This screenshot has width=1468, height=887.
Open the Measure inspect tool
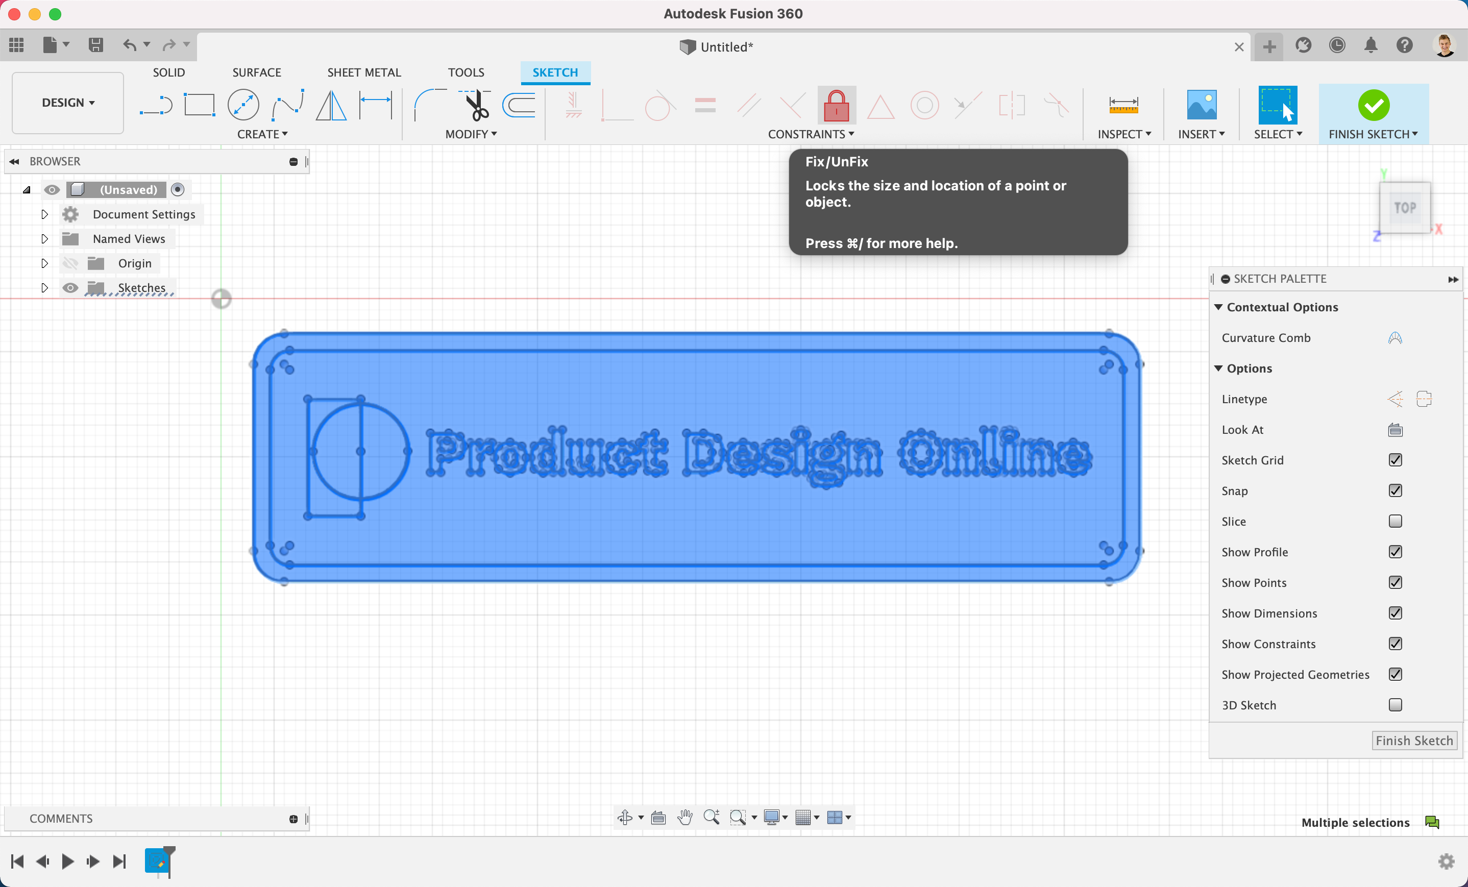[1123, 106]
